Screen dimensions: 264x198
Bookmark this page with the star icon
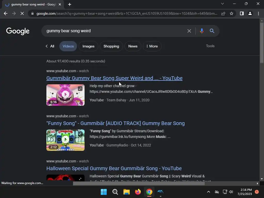coord(232,13)
